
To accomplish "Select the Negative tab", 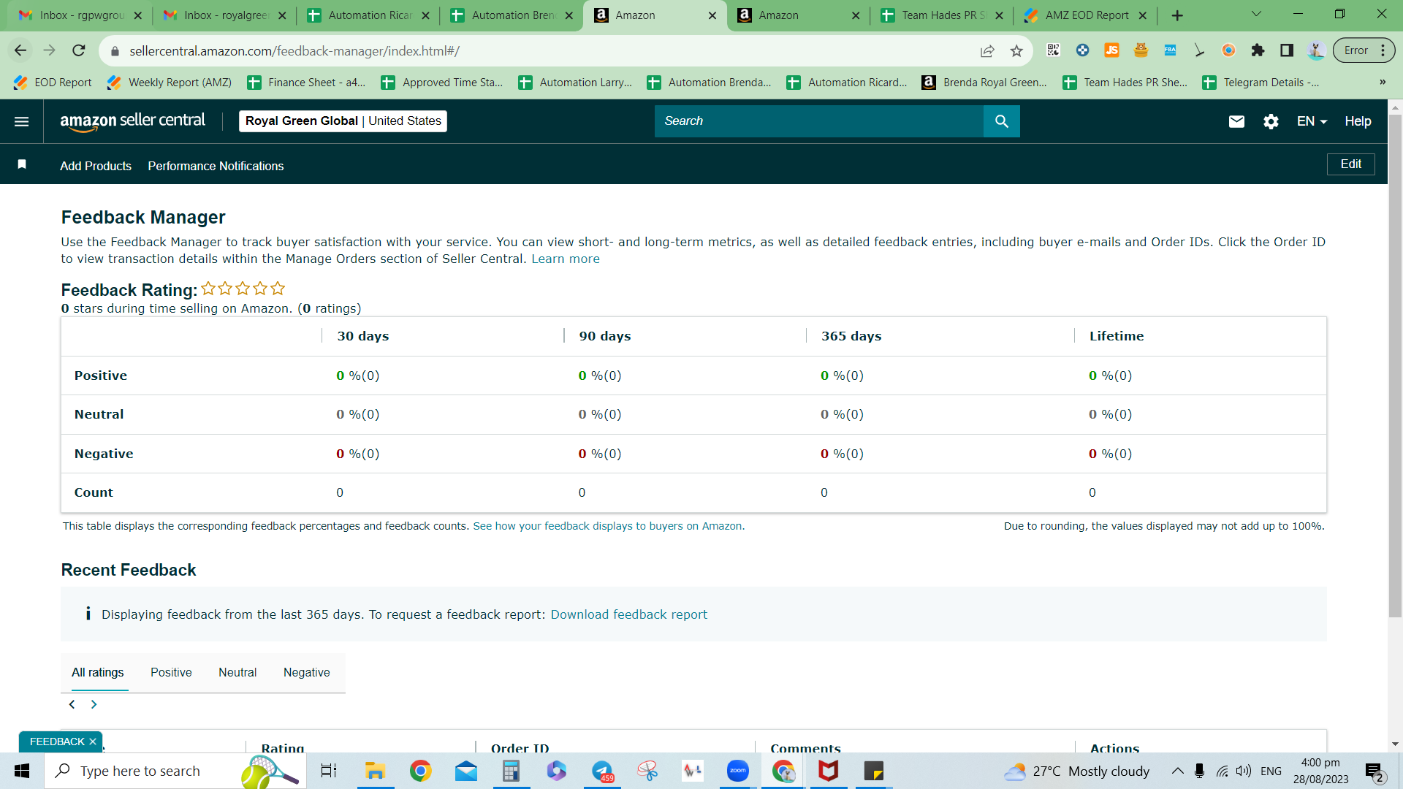I will tap(307, 672).
